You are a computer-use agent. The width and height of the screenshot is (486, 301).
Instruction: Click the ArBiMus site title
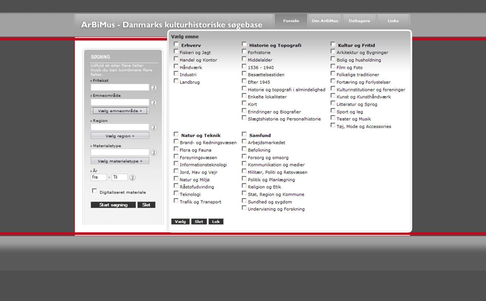171,25
